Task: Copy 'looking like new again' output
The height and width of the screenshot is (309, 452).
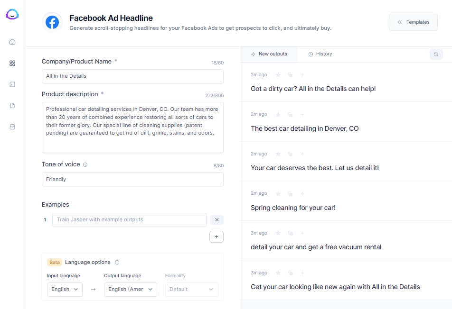Action: [x=290, y=273]
